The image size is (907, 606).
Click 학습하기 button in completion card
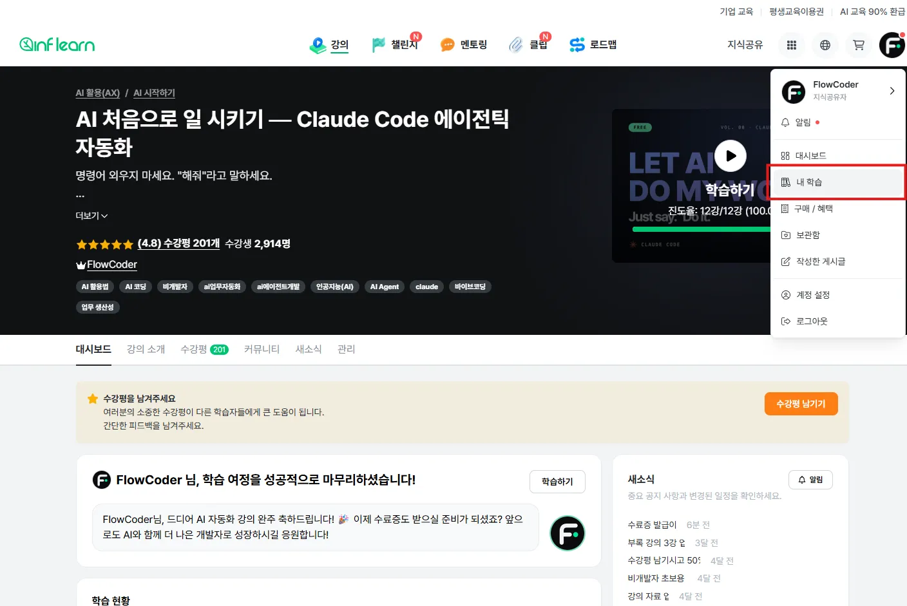[557, 482]
